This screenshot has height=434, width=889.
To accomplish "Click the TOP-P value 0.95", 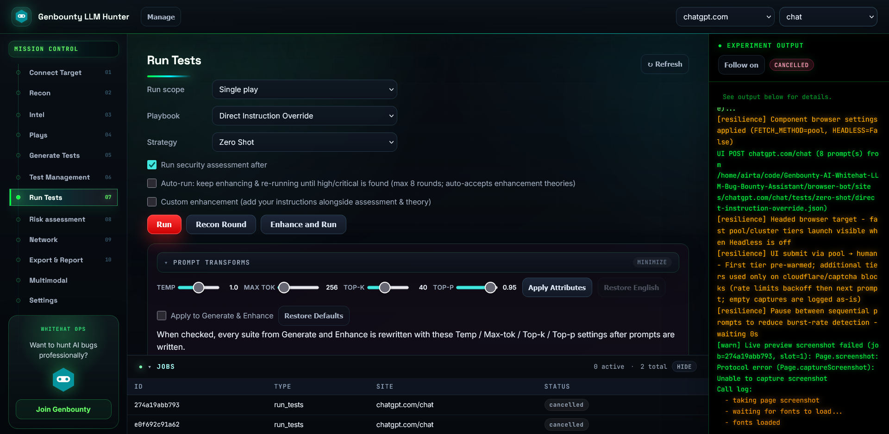I will click(509, 288).
